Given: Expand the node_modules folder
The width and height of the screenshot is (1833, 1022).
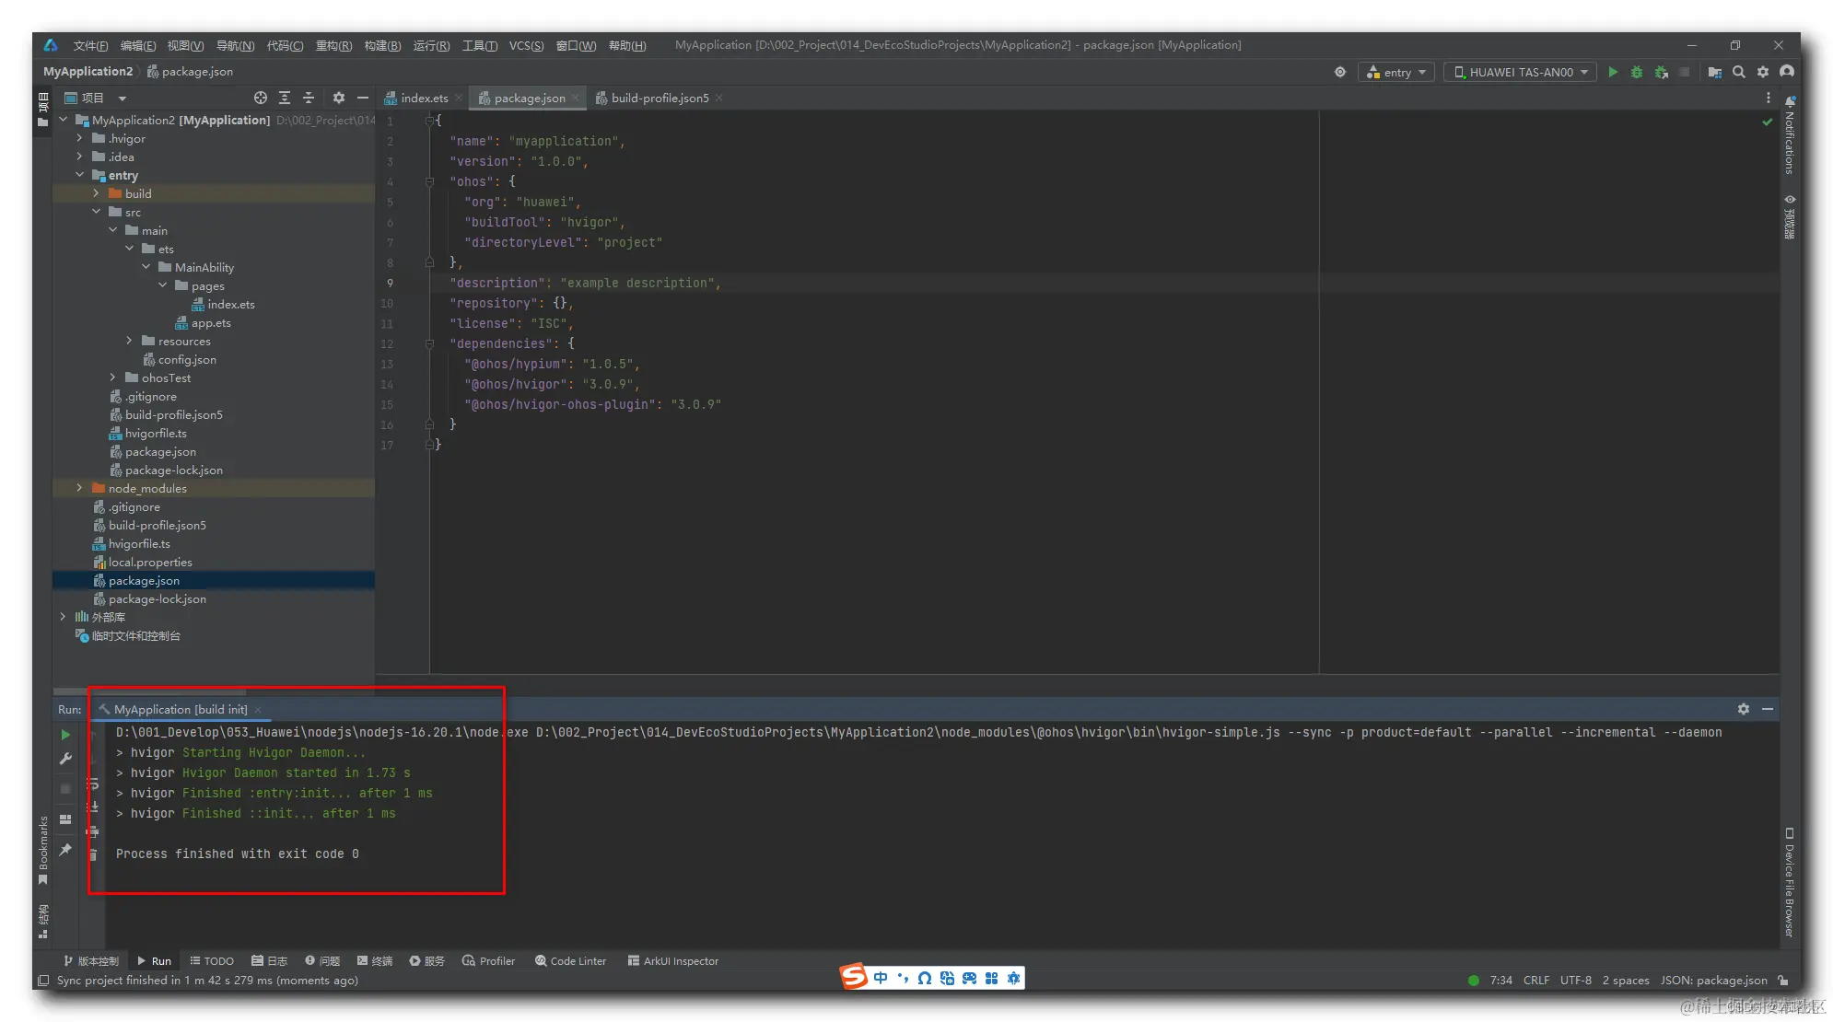Looking at the screenshot, I should [x=80, y=488].
